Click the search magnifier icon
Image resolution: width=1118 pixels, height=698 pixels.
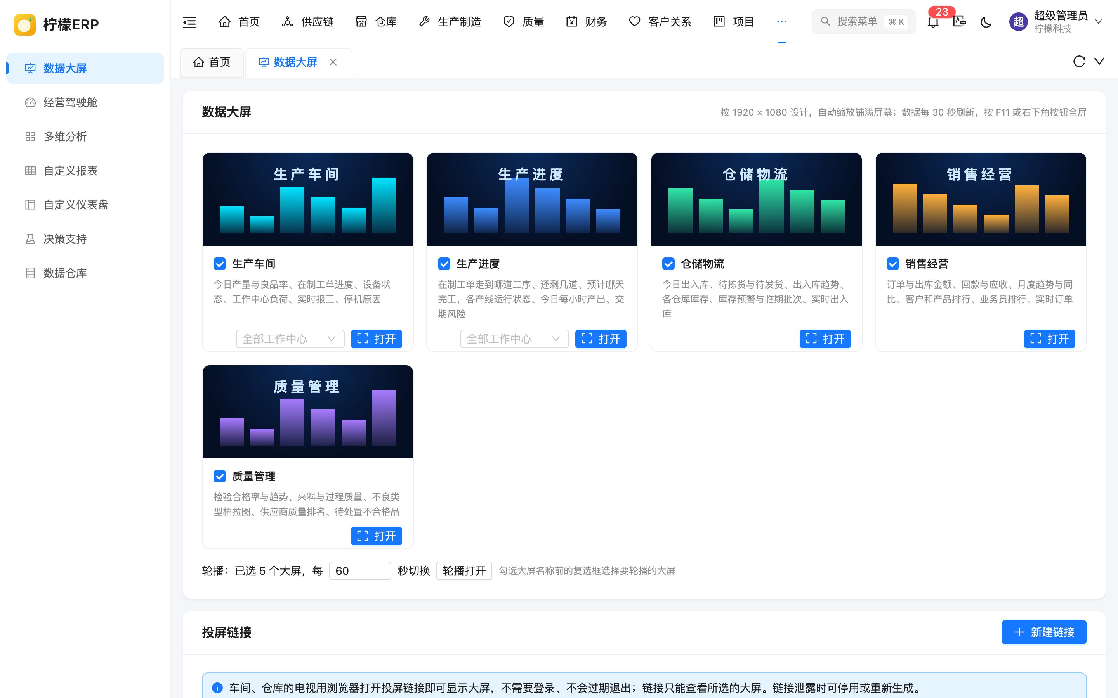pyautogui.click(x=826, y=21)
